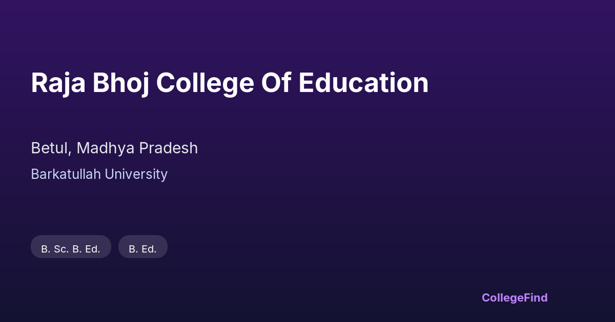The height and width of the screenshot is (322, 615).
Task: Open the CollegeFind brand logo
Action: (514, 297)
